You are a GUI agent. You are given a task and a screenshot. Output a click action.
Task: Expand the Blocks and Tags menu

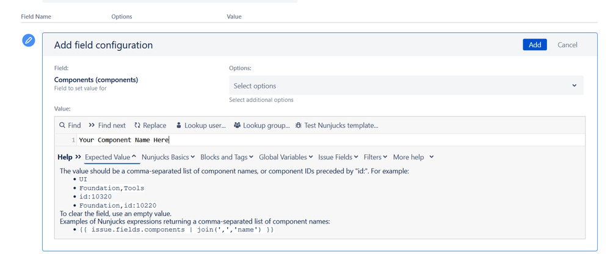pyautogui.click(x=227, y=157)
